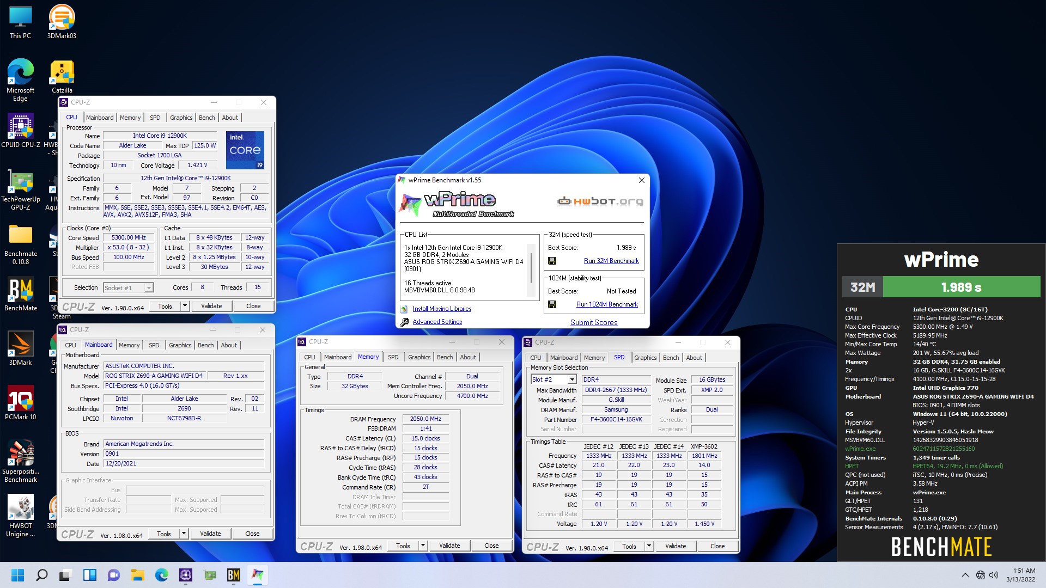Click the BenchMate taskbar icon
The image size is (1046, 588).
click(x=233, y=575)
